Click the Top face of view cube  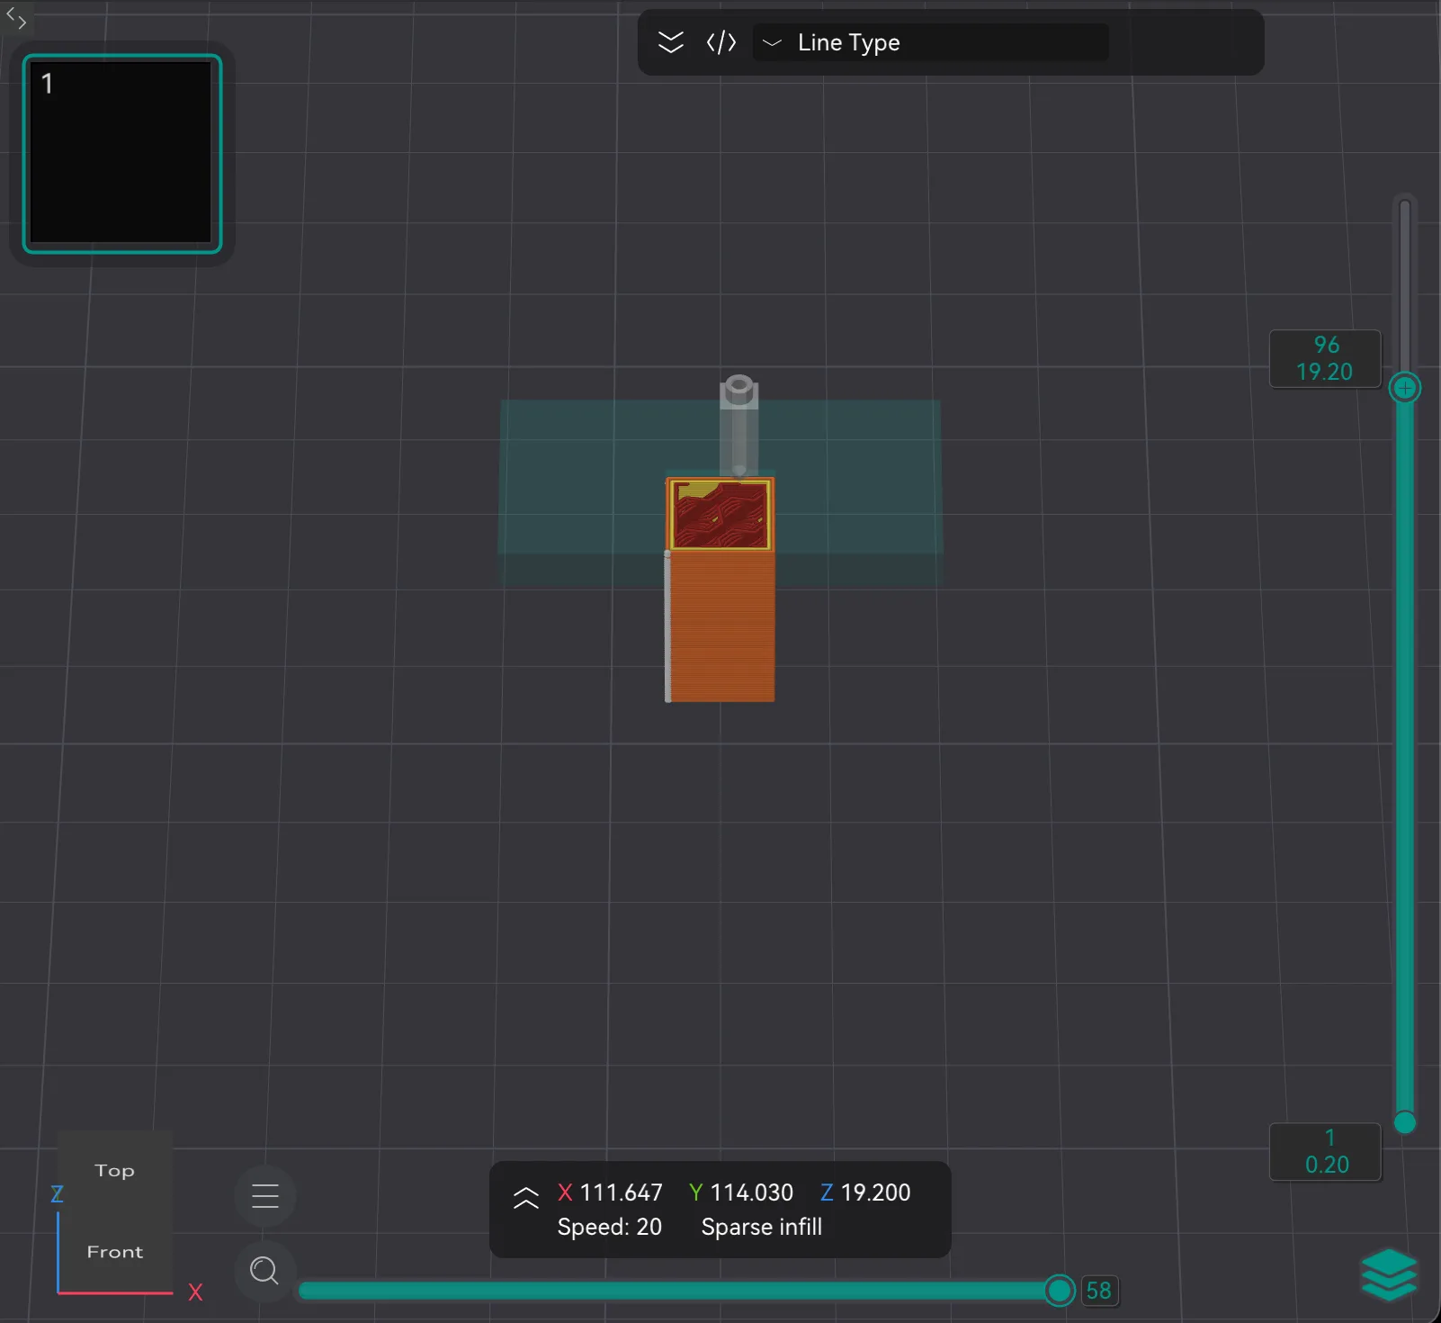pyautogui.click(x=114, y=1170)
